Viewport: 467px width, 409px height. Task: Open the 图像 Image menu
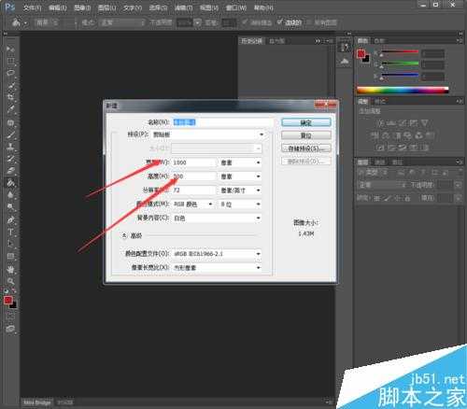tap(82, 7)
